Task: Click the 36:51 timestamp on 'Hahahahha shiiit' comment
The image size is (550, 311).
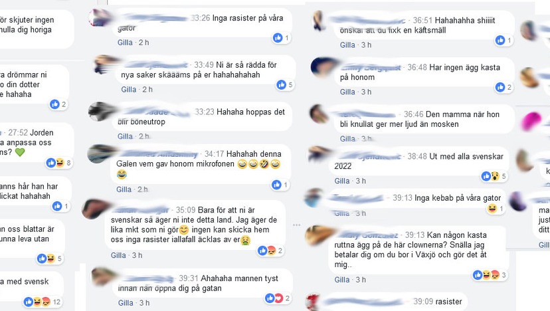Action: click(x=422, y=21)
